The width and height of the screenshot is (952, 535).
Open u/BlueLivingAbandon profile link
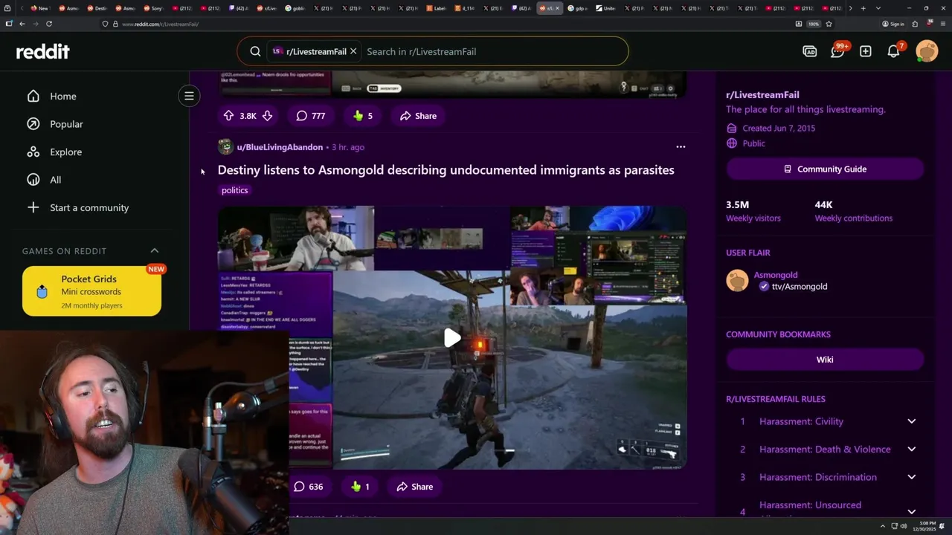pos(280,147)
